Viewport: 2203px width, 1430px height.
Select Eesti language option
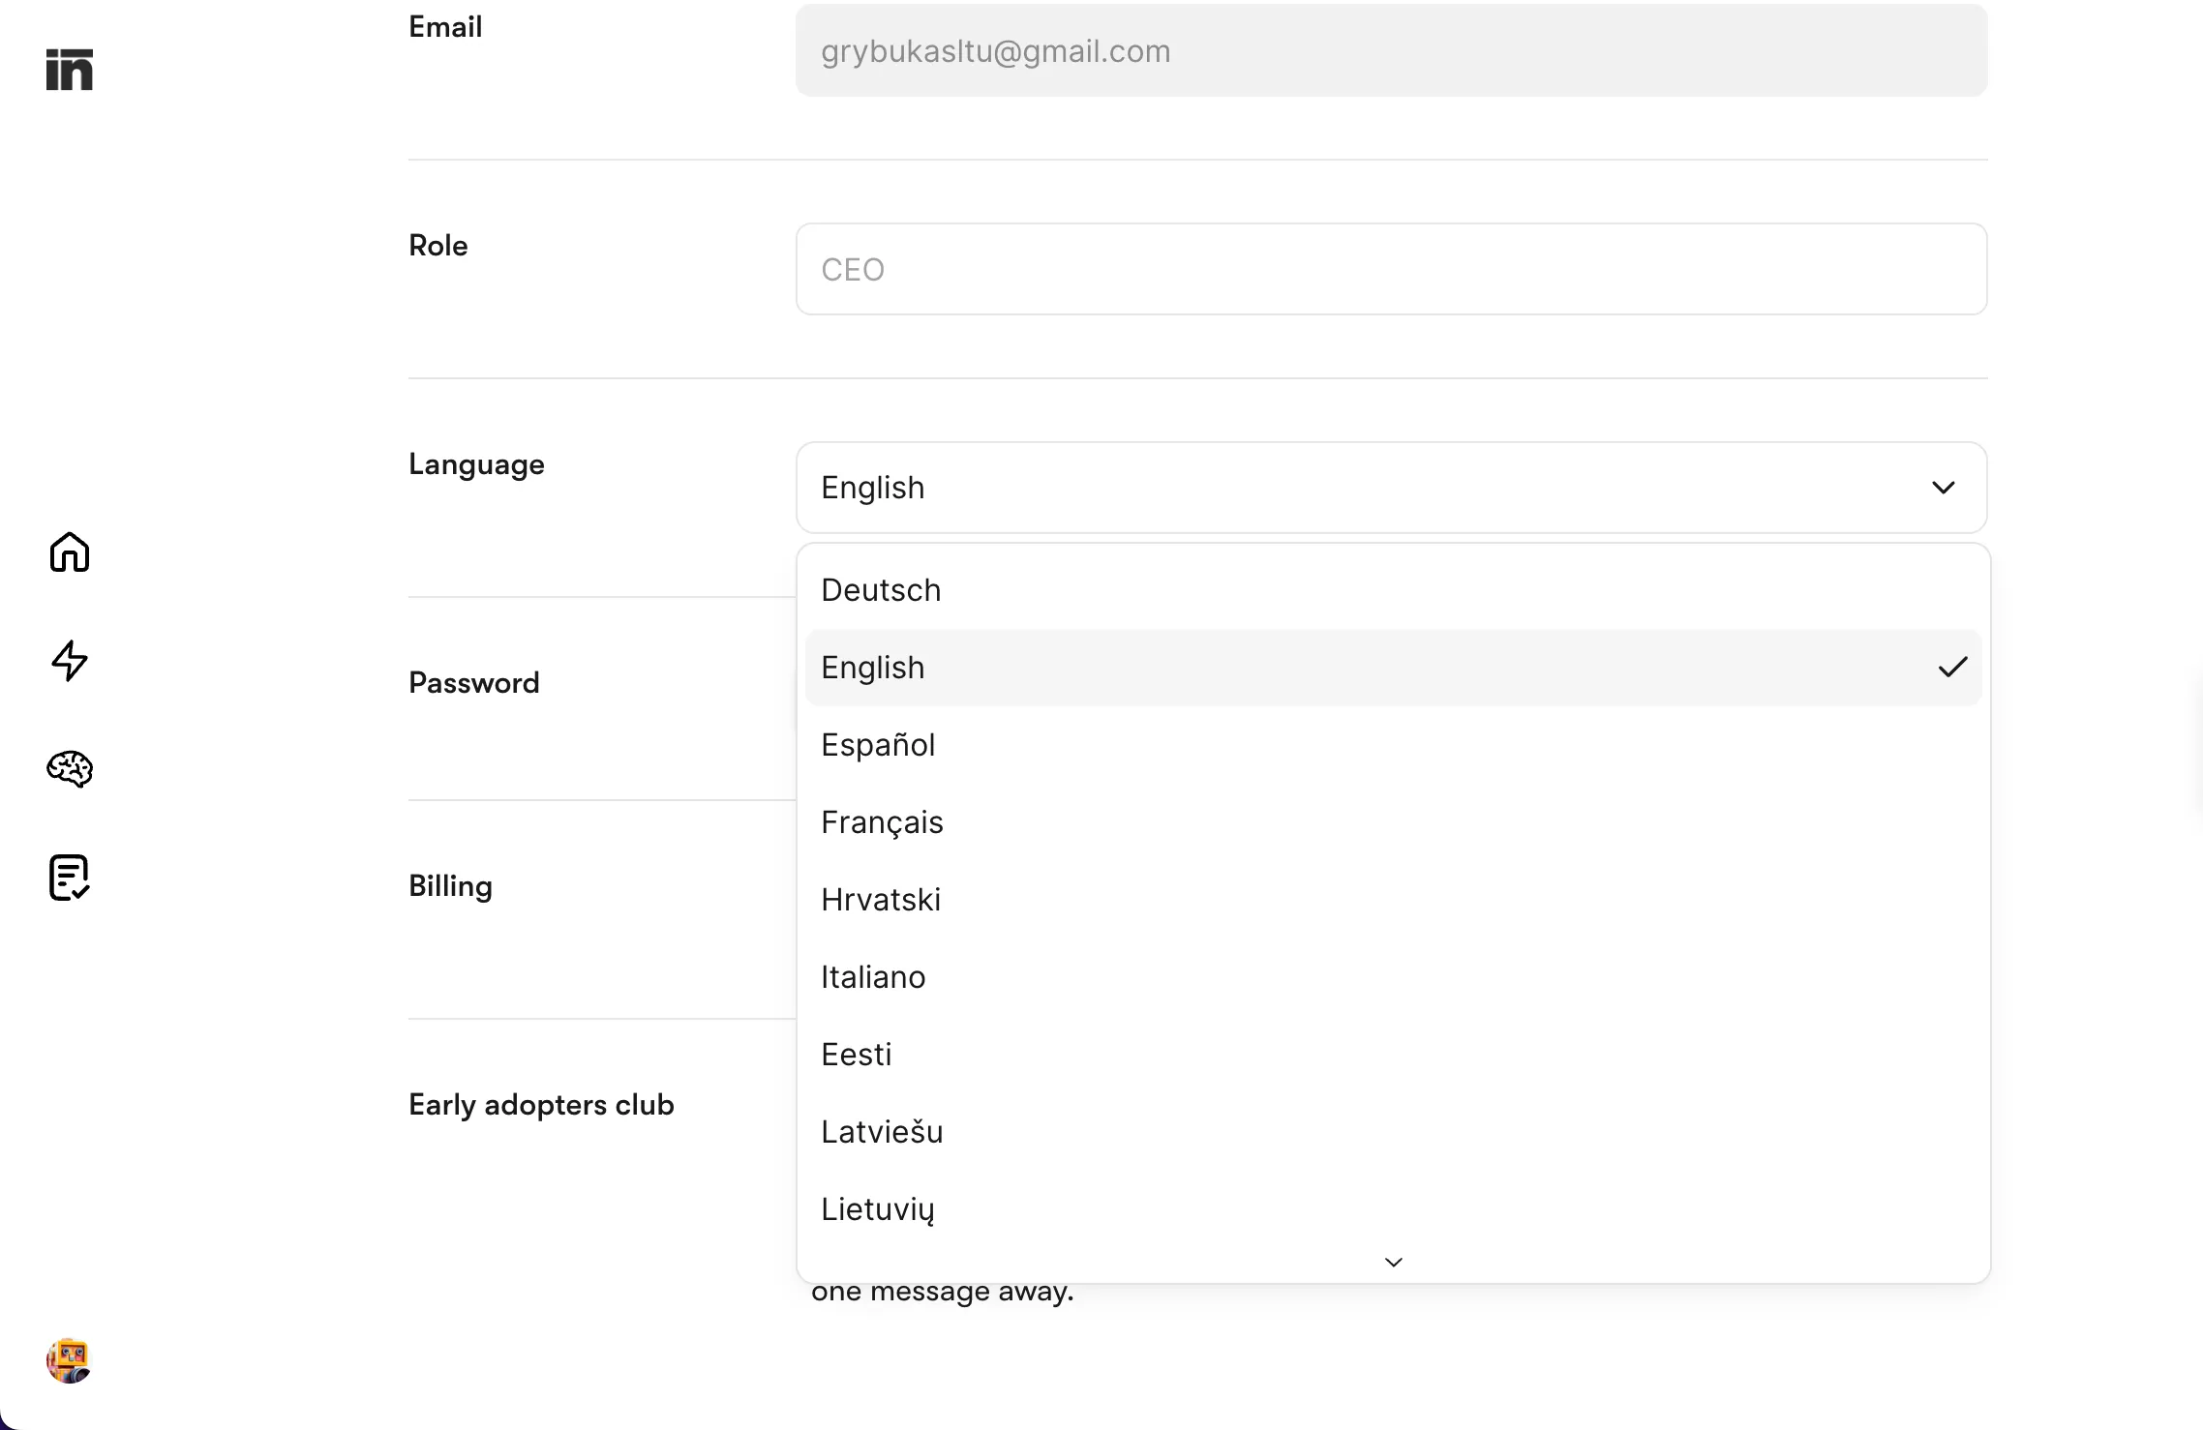tap(856, 1055)
